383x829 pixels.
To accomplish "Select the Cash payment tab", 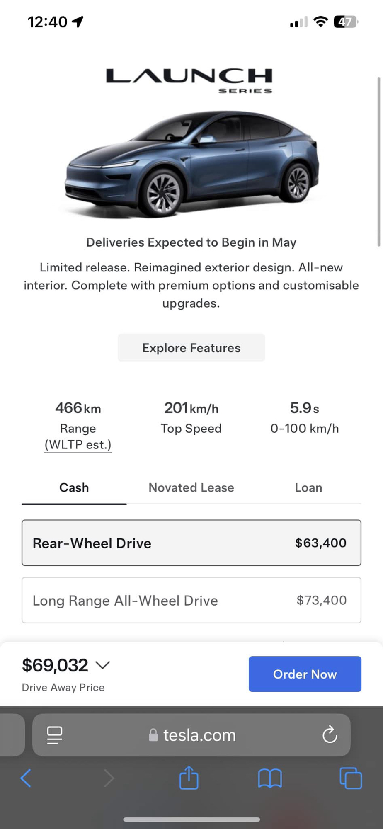I will coord(74,487).
